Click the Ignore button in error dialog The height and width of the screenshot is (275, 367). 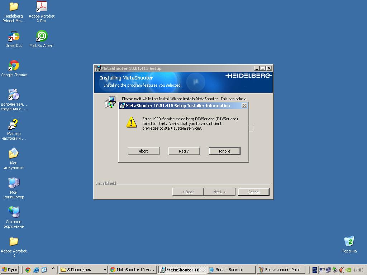[x=224, y=151]
